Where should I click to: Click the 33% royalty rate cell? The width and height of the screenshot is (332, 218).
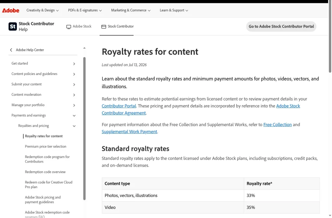click(x=282, y=196)
